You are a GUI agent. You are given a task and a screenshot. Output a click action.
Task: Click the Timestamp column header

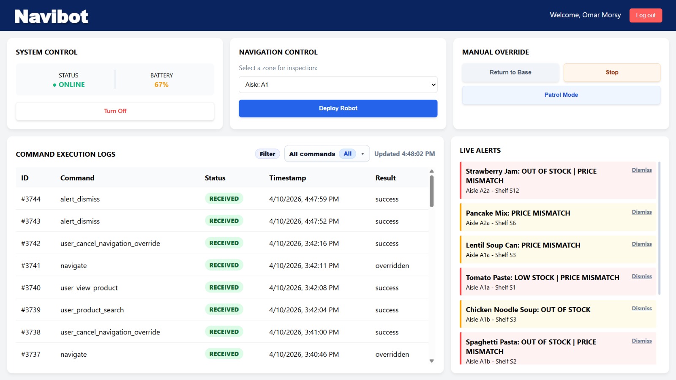[x=288, y=178]
